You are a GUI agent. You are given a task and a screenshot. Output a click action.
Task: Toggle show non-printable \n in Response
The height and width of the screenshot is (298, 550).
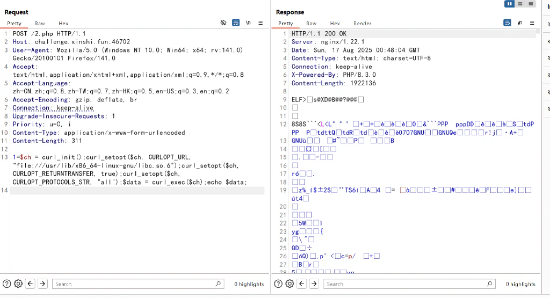click(x=520, y=23)
